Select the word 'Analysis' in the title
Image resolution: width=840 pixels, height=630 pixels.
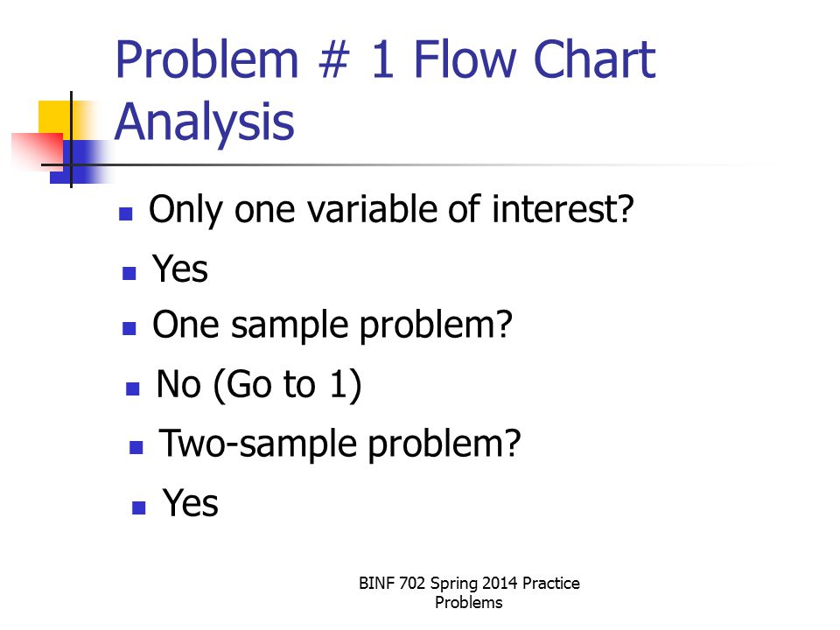[204, 124]
